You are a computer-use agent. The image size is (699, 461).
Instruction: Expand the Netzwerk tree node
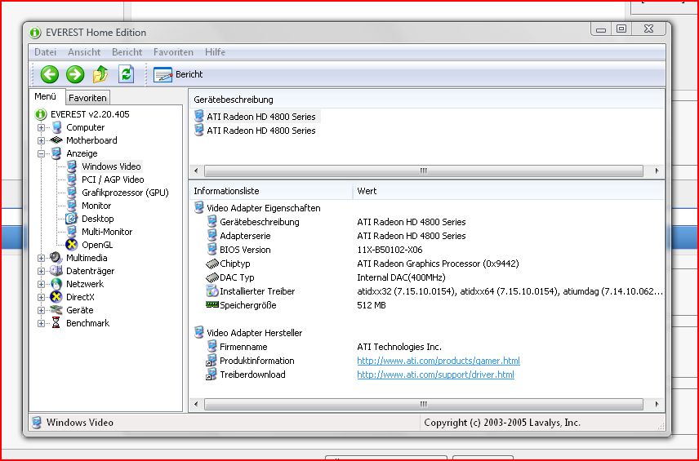[x=41, y=284]
